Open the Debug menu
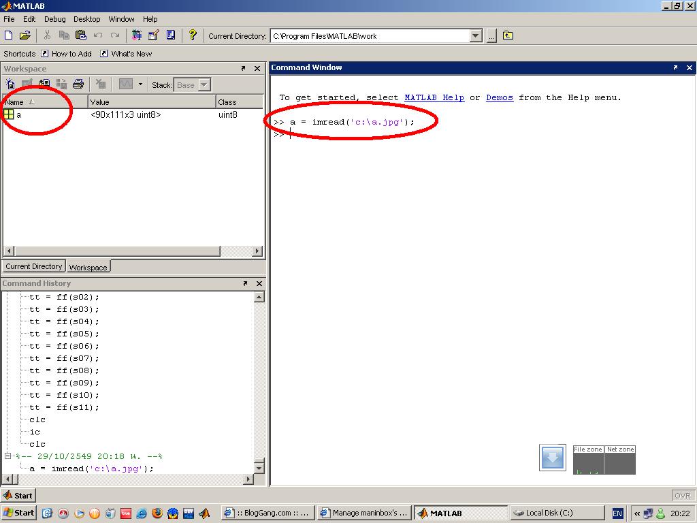This screenshot has height=523, width=697. (x=54, y=19)
